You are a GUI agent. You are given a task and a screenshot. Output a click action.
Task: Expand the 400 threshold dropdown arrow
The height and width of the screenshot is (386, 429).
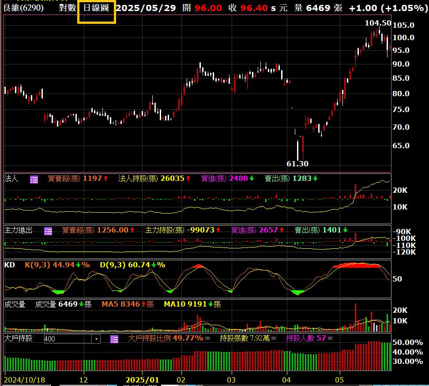click(96, 339)
